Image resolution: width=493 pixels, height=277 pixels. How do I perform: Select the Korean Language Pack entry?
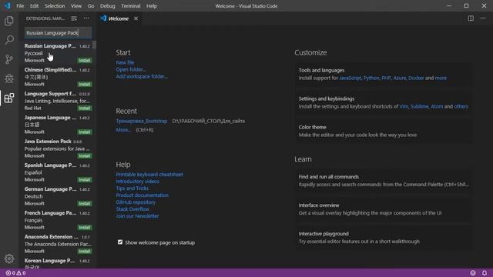pos(58,263)
